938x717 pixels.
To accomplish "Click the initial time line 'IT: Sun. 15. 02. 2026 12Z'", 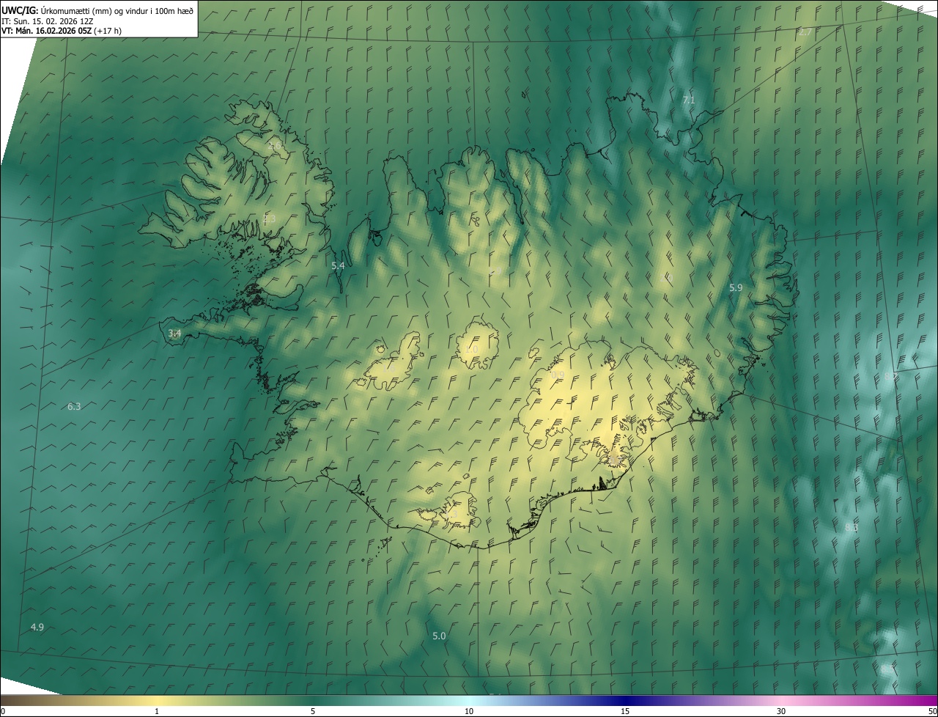I will point(48,21).
